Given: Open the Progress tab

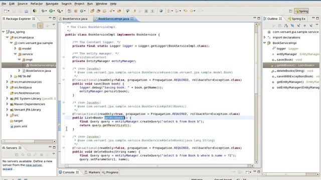Looking at the screenshot, I should (110, 172).
